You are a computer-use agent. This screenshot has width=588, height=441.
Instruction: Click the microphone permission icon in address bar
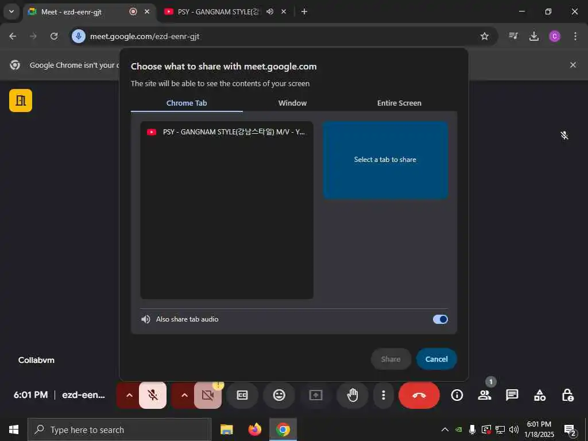point(78,36)
